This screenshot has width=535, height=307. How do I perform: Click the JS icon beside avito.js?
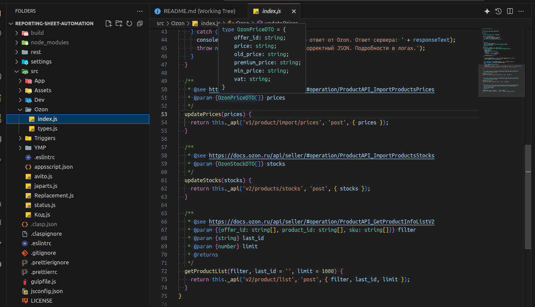(28, 177)
